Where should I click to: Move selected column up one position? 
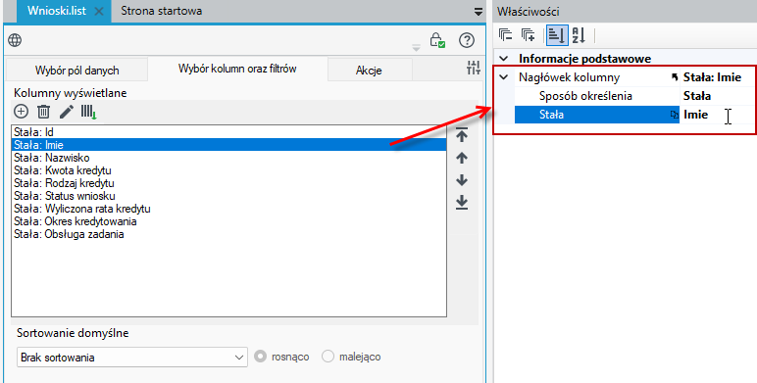[x=462, y=158]
